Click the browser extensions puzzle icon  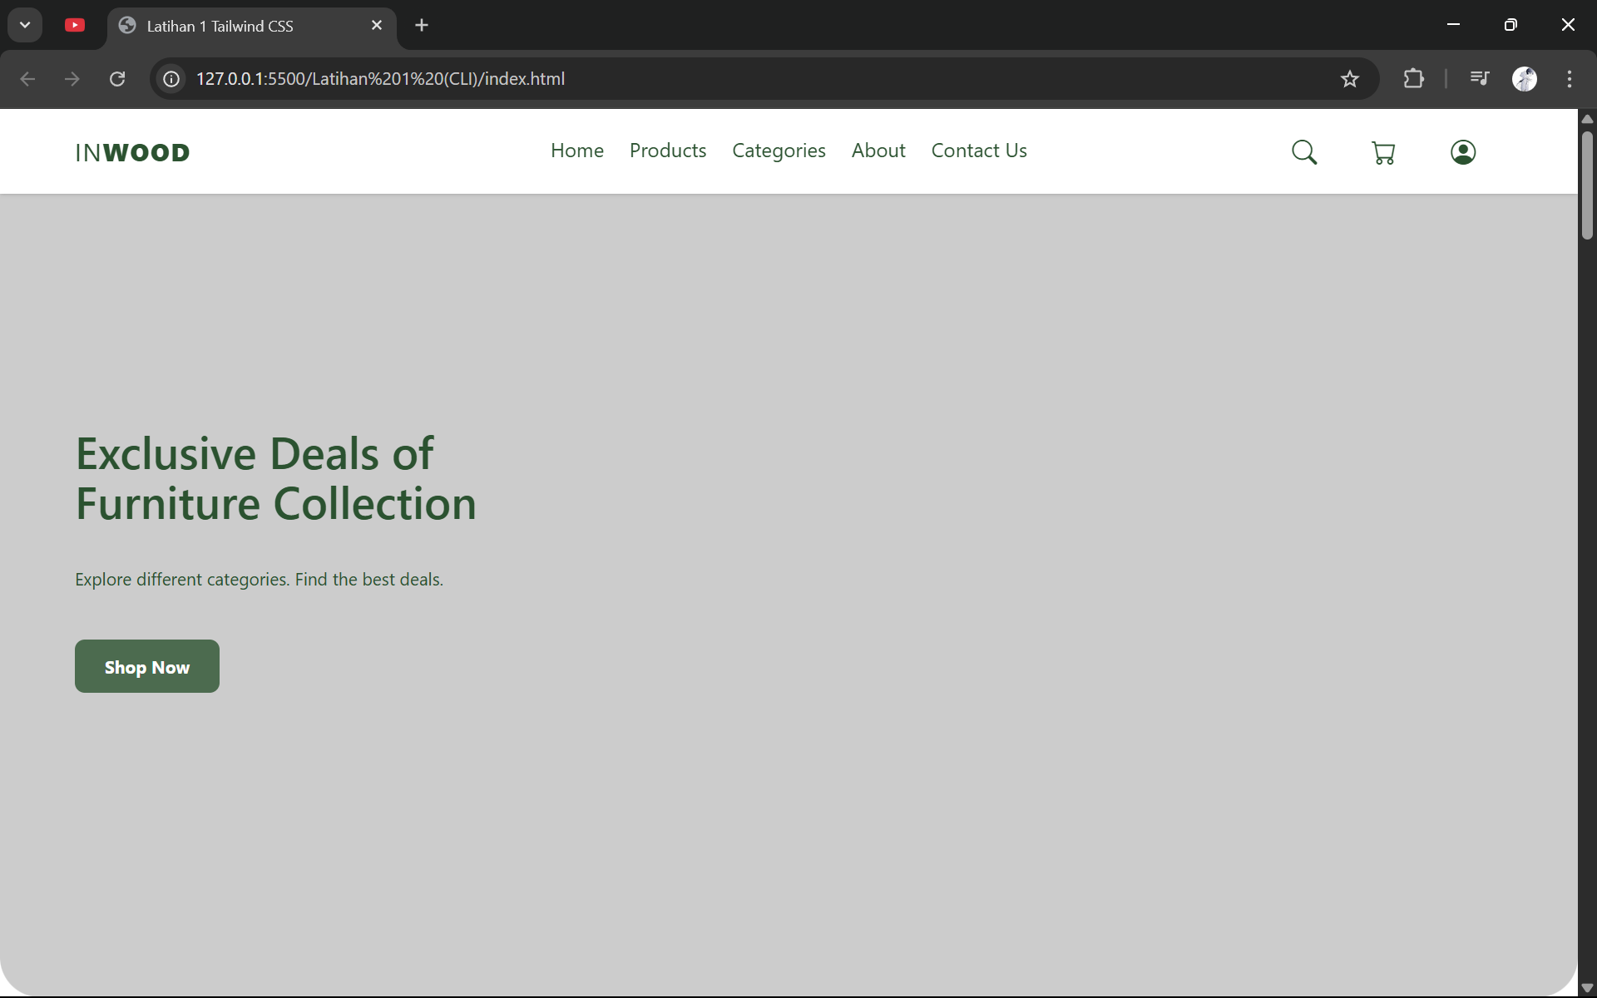click(x=1414, y=79)
